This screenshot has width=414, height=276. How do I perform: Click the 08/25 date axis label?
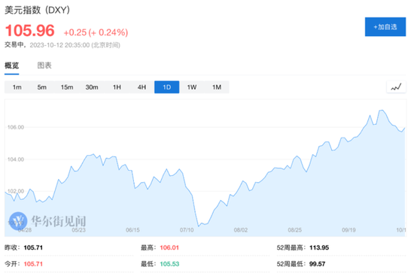click(x=294, y=230)
